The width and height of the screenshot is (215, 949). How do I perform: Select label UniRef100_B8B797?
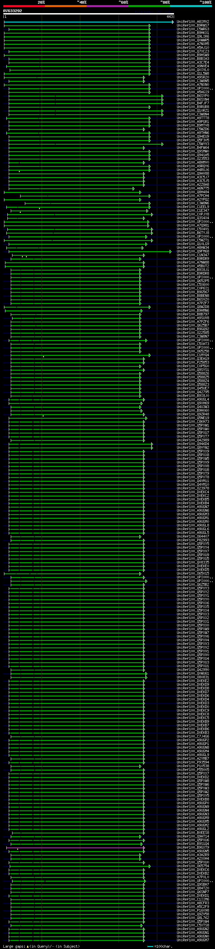192,314
